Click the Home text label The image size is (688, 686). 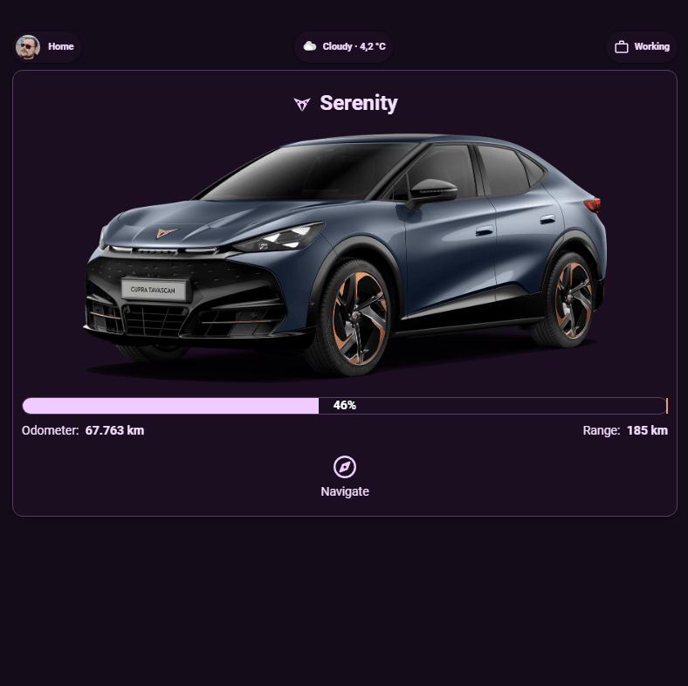[61, 46]
